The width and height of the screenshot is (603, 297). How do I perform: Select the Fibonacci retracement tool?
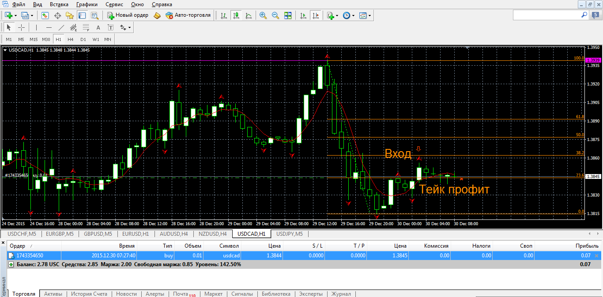(x=86, y=27)
